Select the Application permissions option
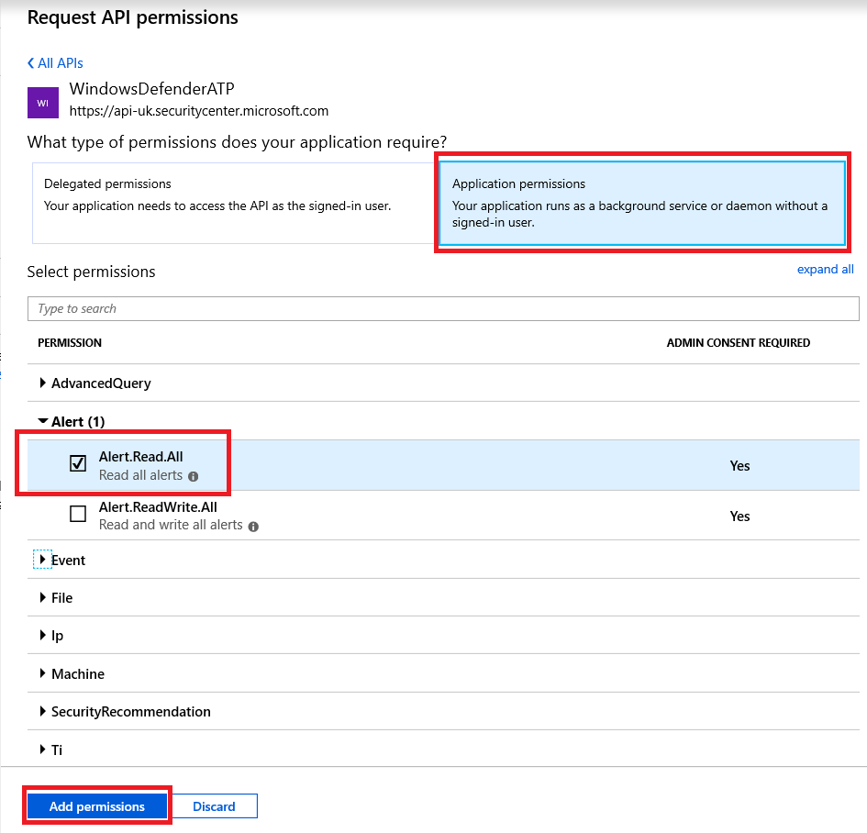 point(641,203)
